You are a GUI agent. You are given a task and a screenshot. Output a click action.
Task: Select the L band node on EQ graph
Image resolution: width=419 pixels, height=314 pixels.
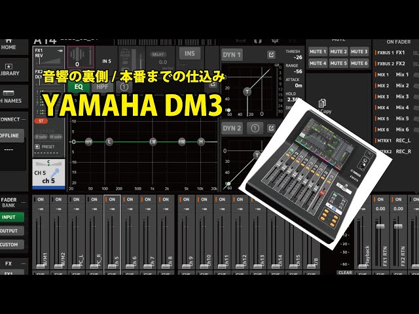point(109,142)
